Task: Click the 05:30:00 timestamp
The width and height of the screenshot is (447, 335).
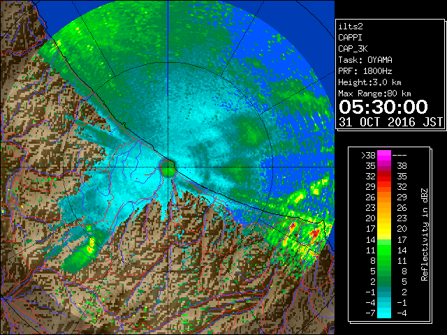Action: coord(383,107)
